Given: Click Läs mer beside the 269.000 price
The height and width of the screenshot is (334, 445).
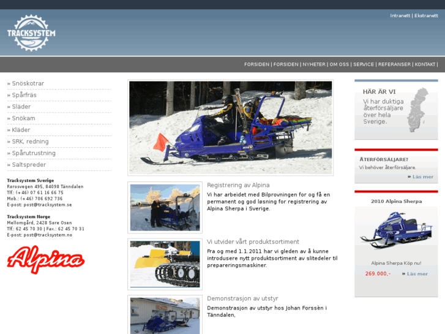Looking at the screenshot, I should [417, 274].
